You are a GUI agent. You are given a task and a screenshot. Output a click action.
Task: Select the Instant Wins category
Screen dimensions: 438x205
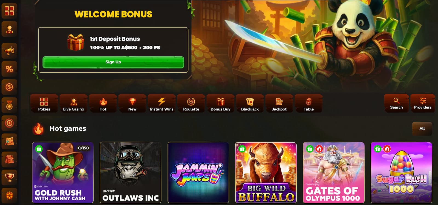coord(162,103)
